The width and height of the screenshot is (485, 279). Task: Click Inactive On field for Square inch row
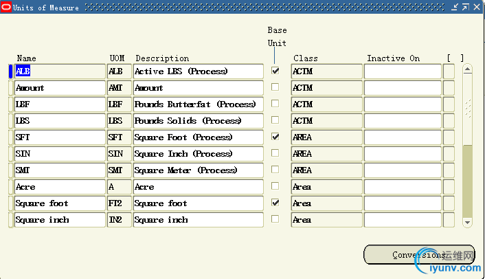[x=403, y=220]
